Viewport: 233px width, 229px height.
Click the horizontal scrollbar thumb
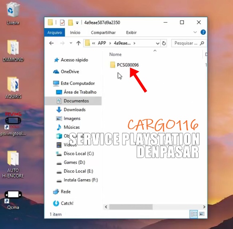[131, 207]
